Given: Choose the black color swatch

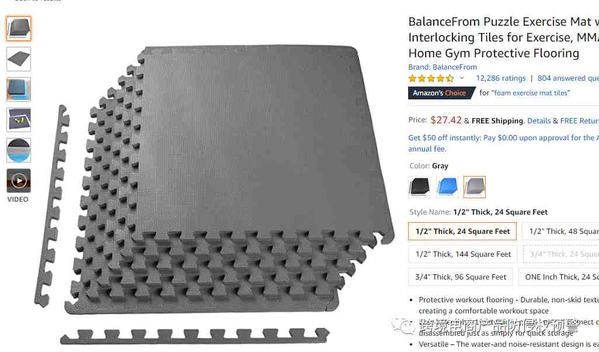Looking at the screenshot, I should pos(419,187).
